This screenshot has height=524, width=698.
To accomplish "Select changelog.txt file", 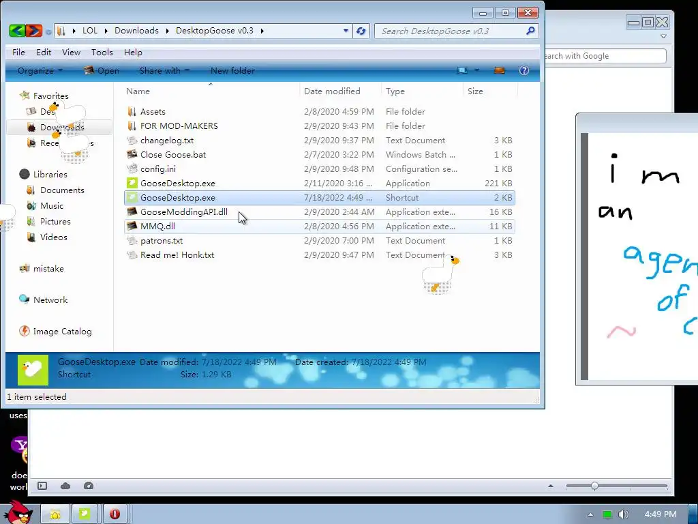I will click(x=320, y=140).
